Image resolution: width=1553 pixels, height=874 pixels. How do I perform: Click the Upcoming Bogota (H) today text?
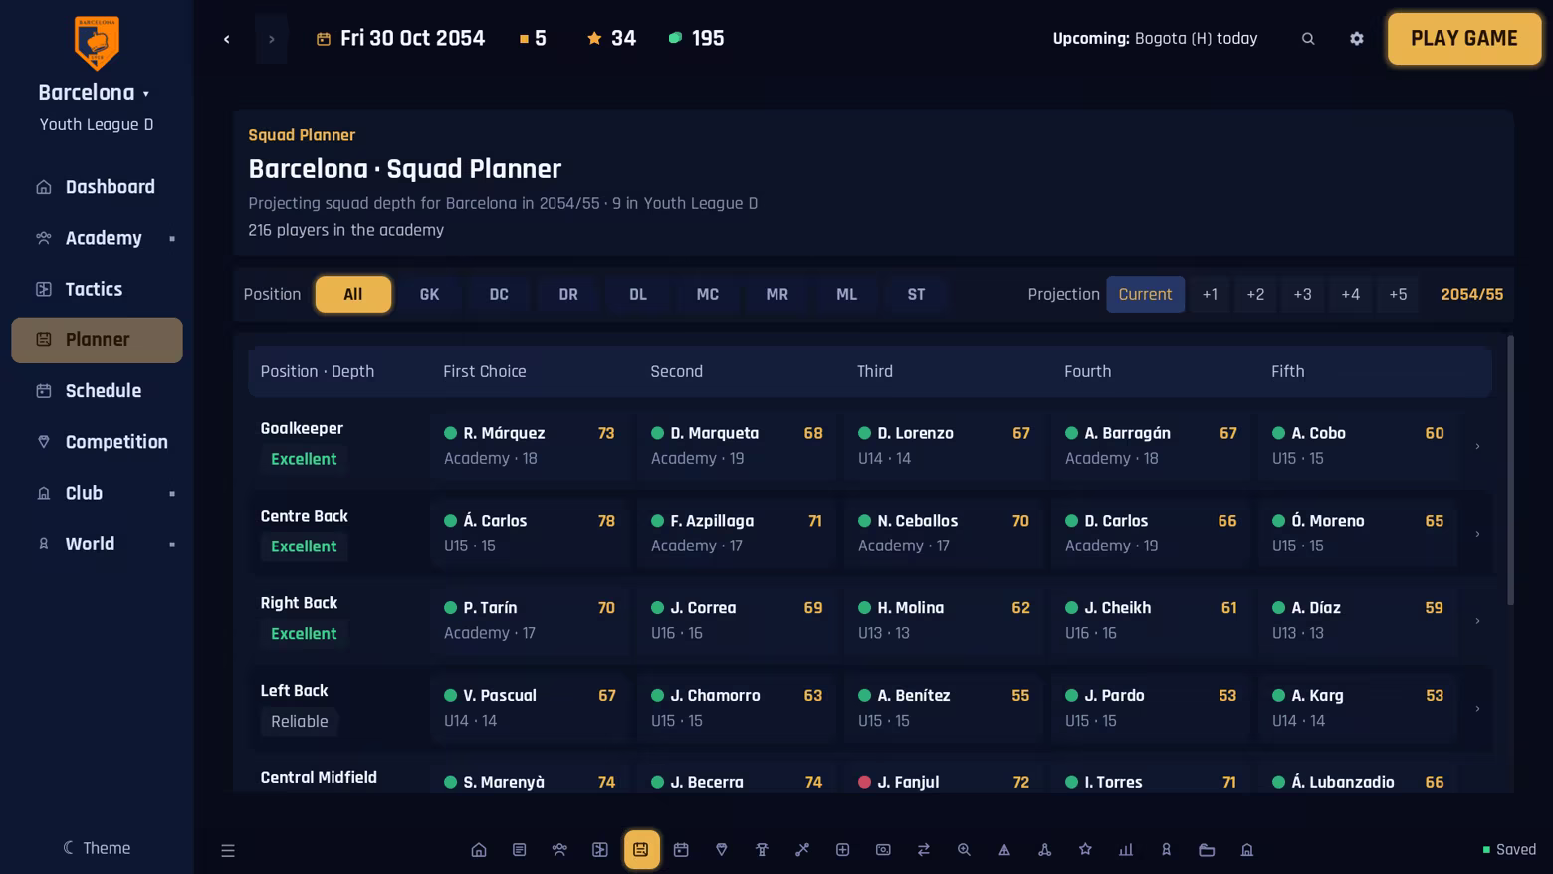point(1155,39)
